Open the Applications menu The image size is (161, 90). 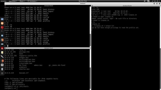pos(13,1)
